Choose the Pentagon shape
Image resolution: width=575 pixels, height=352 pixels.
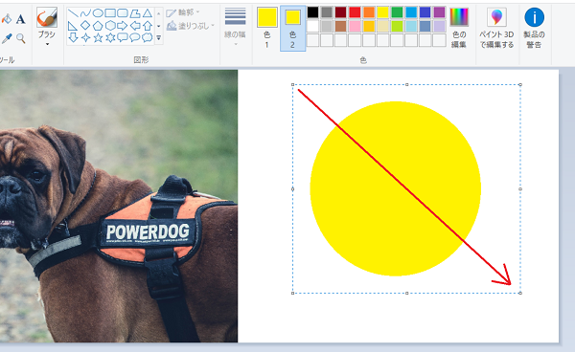click(98, 26)
